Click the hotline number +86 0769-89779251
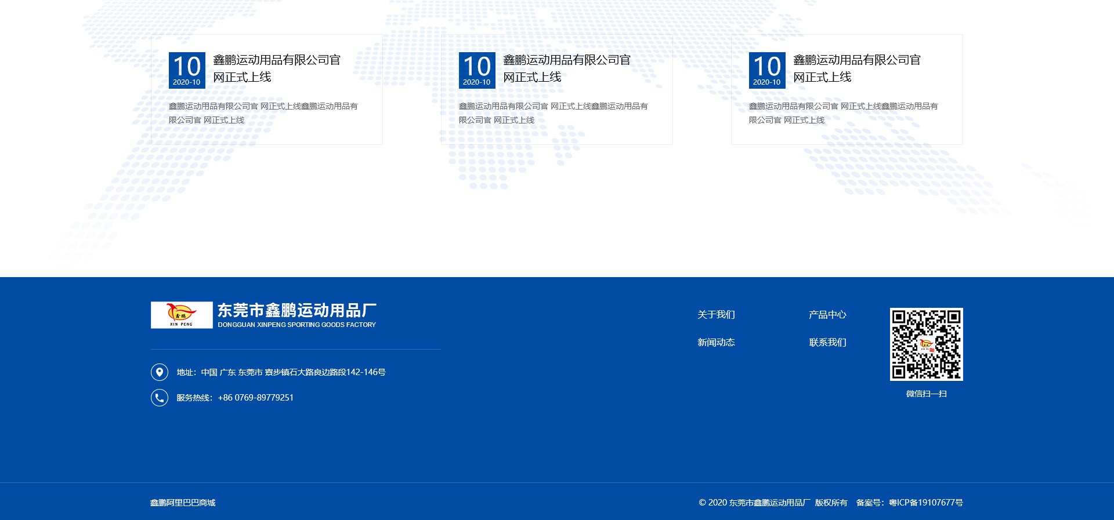Screen dimensions: 1114x520 coord(255,398)
